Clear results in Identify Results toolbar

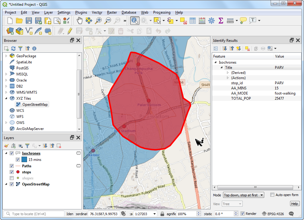click(247, 48)
